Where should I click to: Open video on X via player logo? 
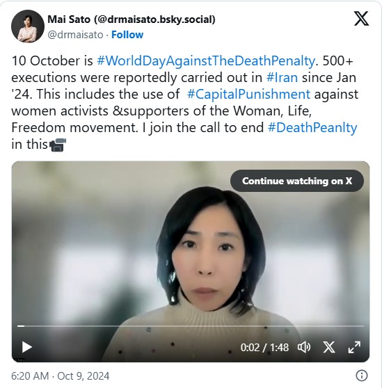click(329, 347)
